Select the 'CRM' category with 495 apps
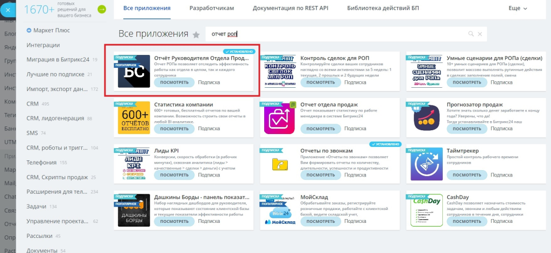The image size is (551, 253). coord(33,104)
